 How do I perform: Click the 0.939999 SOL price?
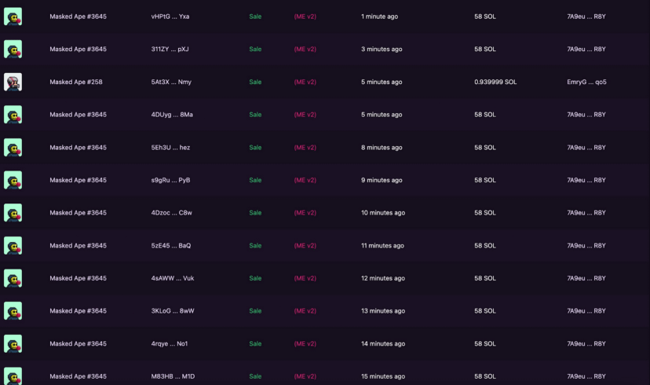point(495,82)
